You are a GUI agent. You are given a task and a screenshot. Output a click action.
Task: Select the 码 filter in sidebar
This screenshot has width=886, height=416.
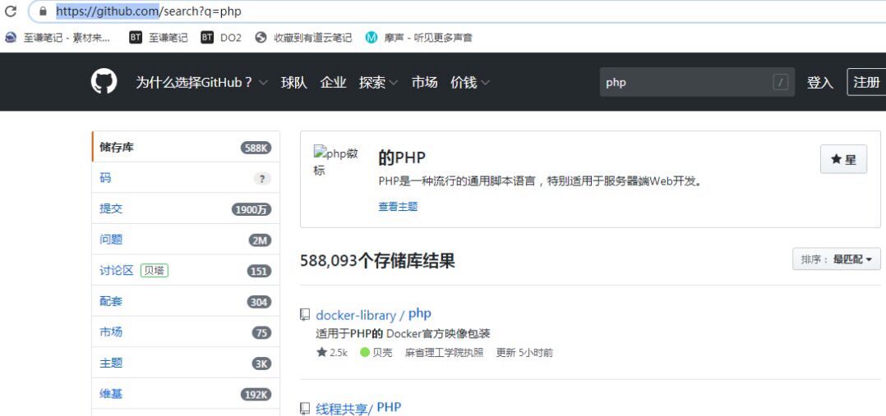coord(186,178)
